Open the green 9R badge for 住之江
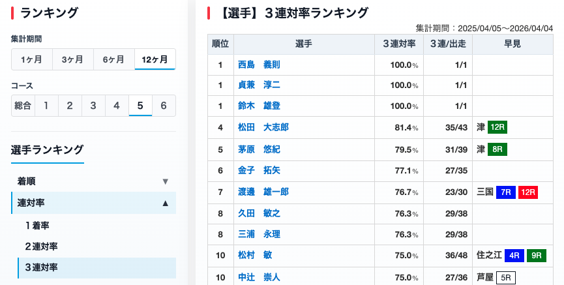564x285 pixels. 537,256
